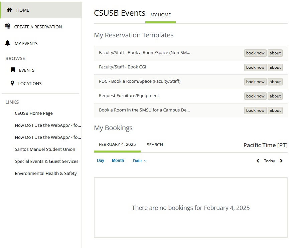
Task: Click the calendar icon for Create a Reservation
Action: click(7, 26)
